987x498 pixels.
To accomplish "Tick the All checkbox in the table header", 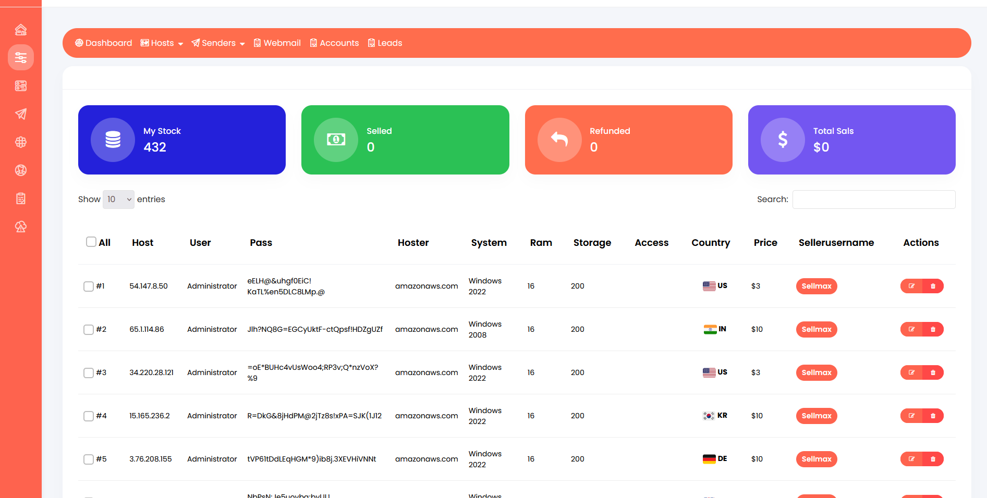I will 91,242.
